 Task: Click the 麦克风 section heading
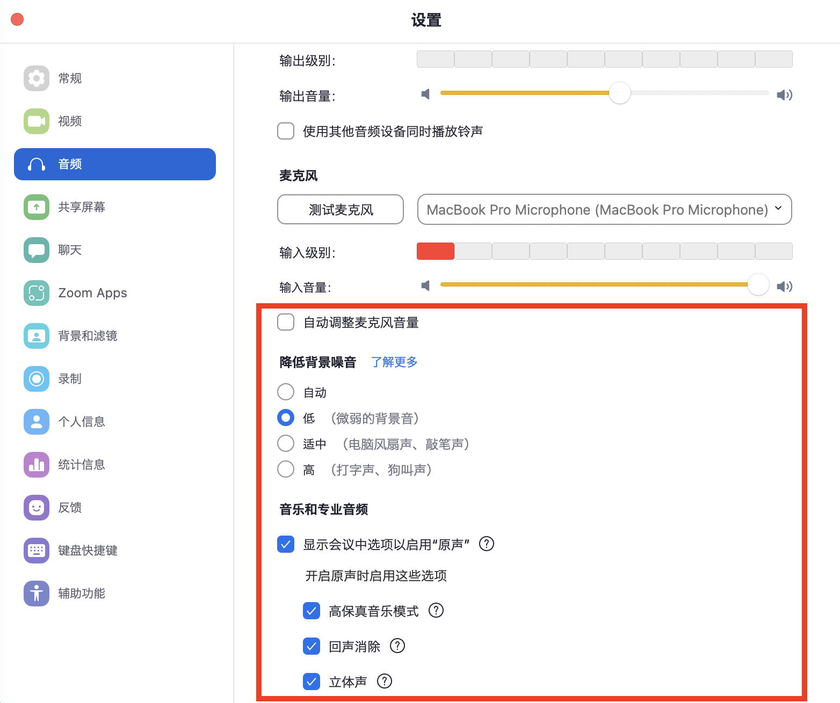299,175
